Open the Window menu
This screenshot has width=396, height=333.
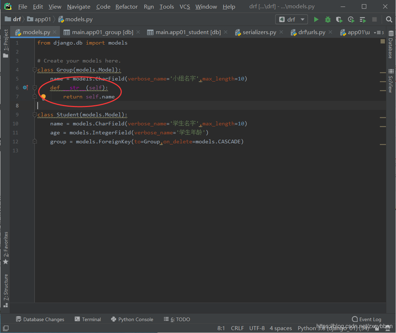tap(206, 7)
